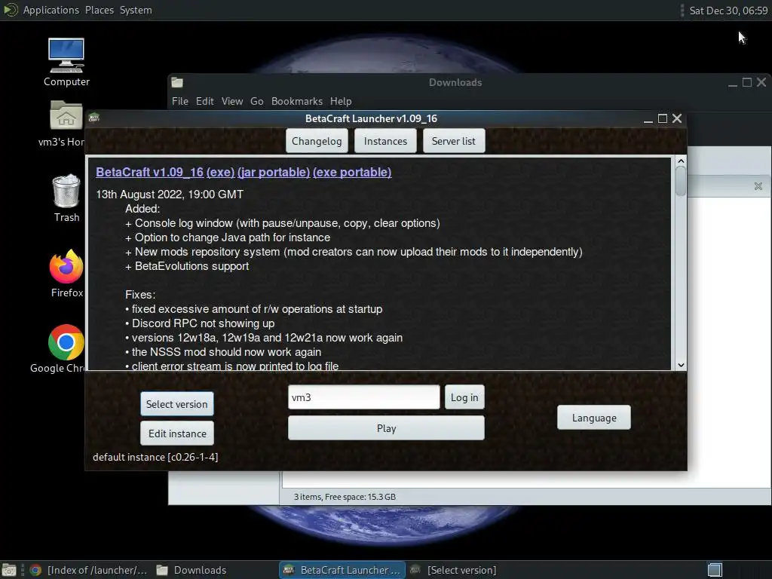Switch to Index of /launcher Chrome taskbar item
772x579 pixels.
89,570
